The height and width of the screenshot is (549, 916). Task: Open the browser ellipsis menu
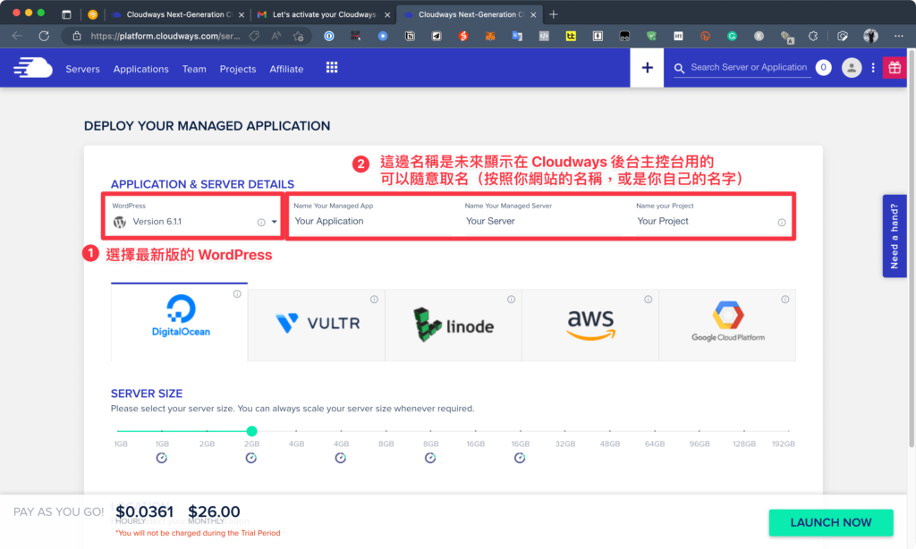point(898,36)
